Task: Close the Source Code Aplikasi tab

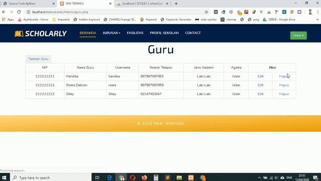Action: point(54,4)
